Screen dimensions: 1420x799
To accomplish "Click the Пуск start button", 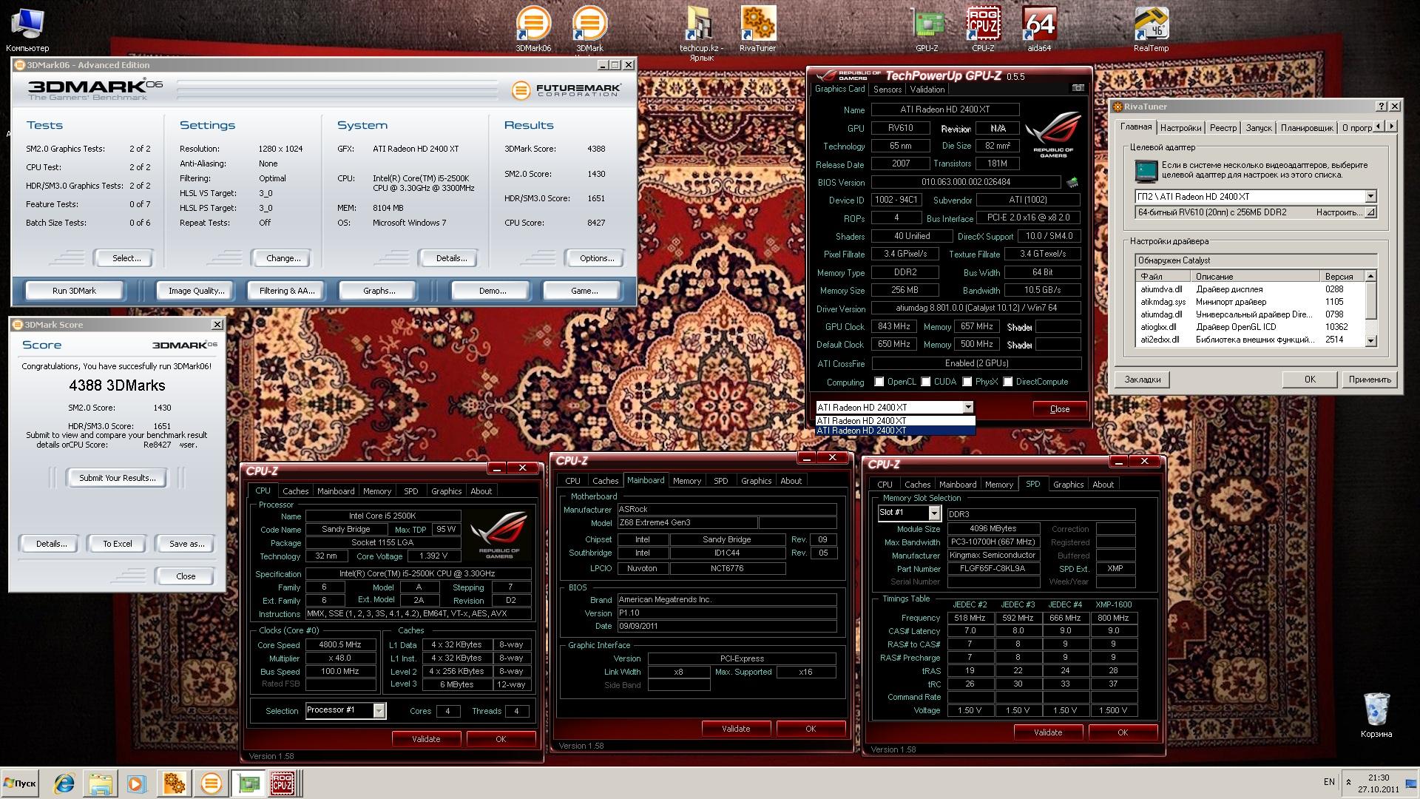I will click(x=20, y=783).
